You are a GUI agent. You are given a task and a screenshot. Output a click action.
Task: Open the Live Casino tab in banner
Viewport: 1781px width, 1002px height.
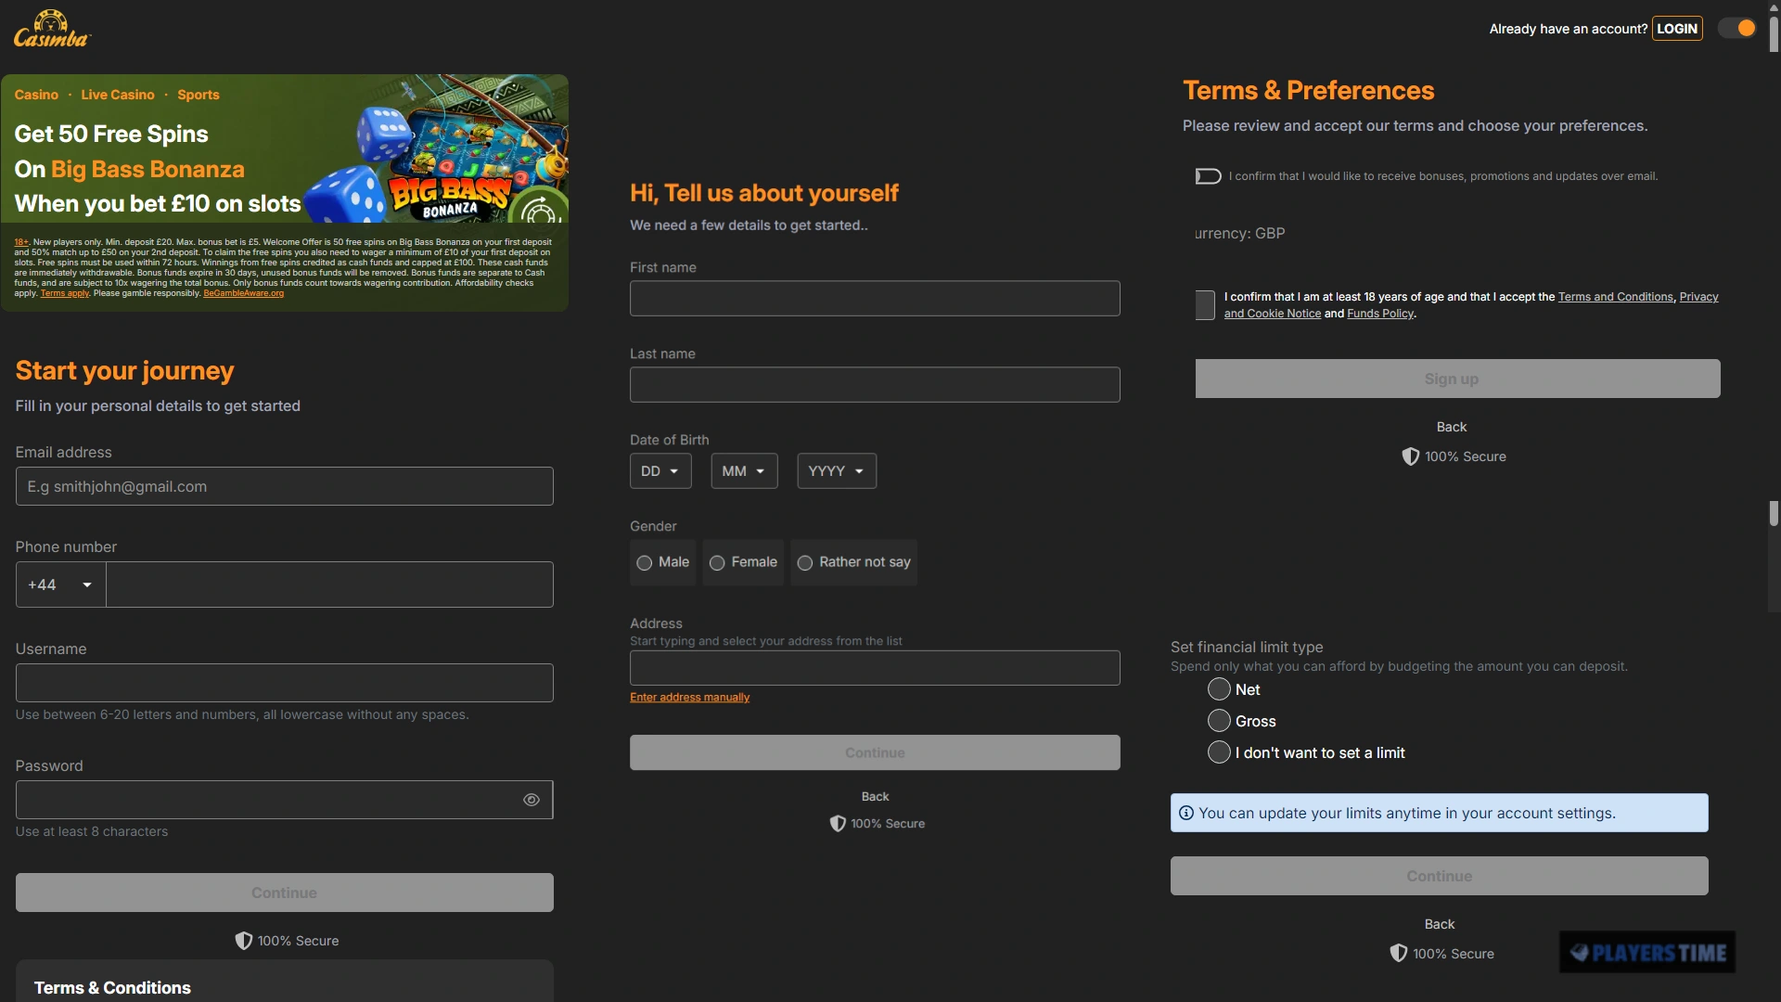tap(118, 95)
